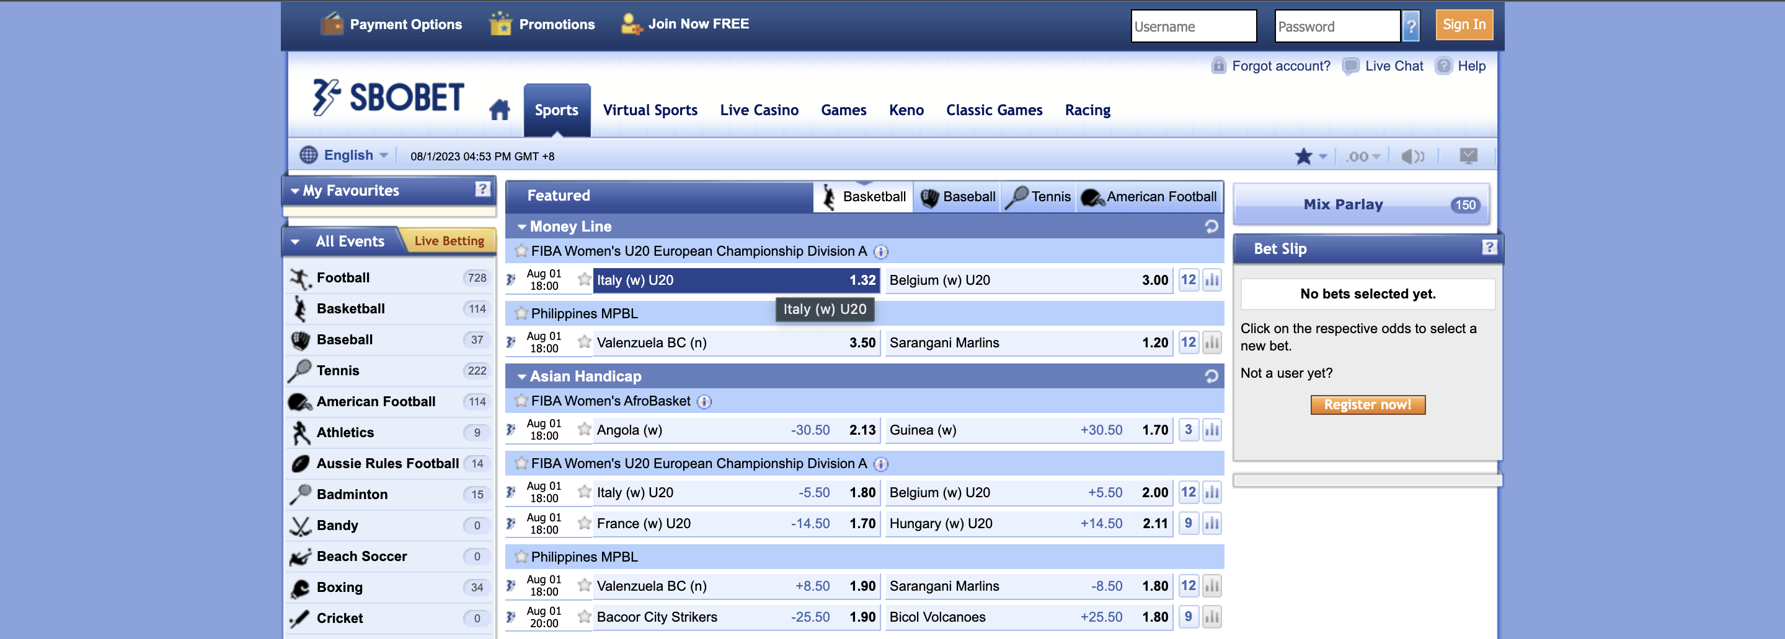This screenshot has height=639, width=1785.
Task: Select Basketball in the sidebar list
Action: pos(389,309)
